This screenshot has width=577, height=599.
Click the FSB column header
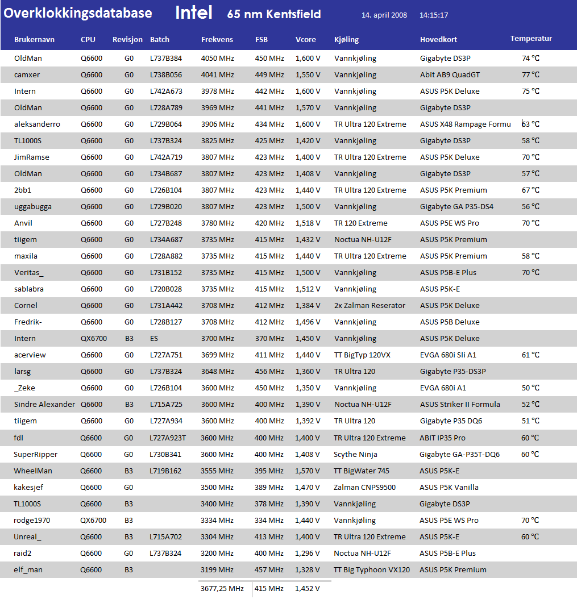[261, 39]
